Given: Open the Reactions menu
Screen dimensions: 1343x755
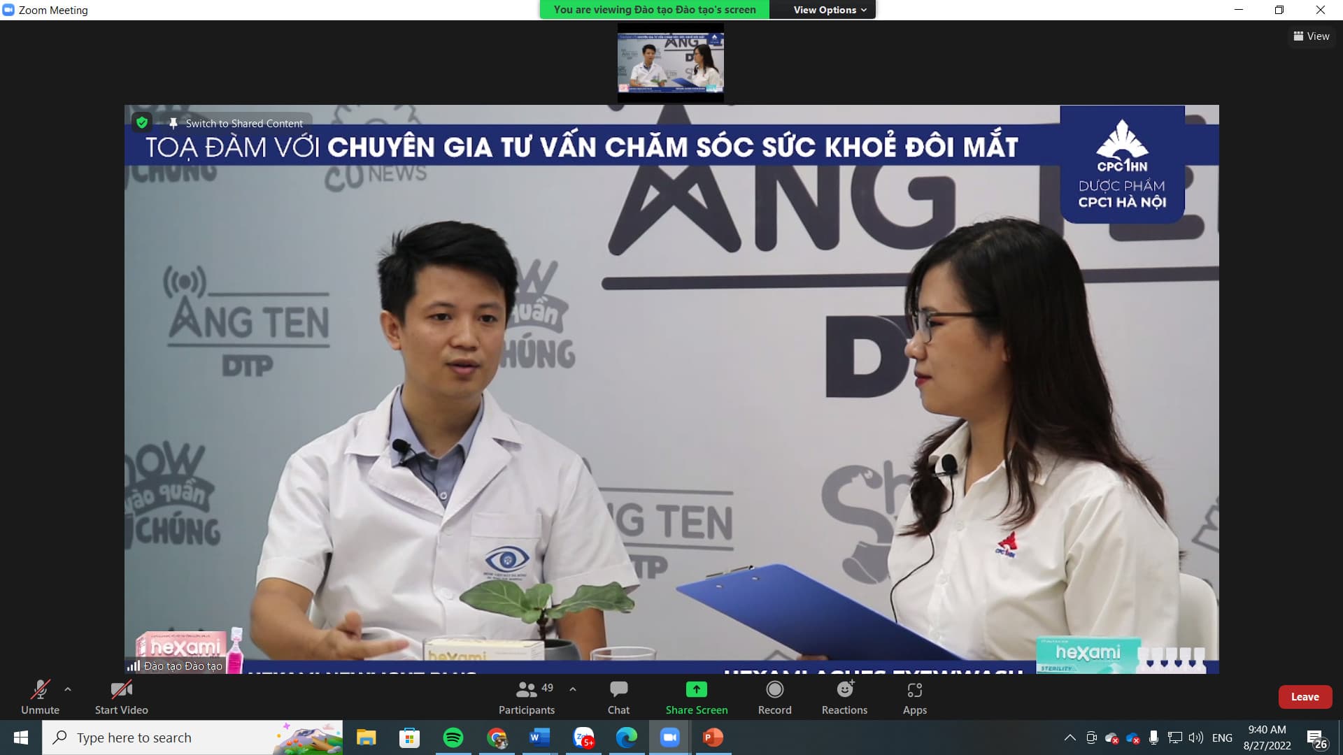Looking at the screenshot, I should click(x=844, y=697).
